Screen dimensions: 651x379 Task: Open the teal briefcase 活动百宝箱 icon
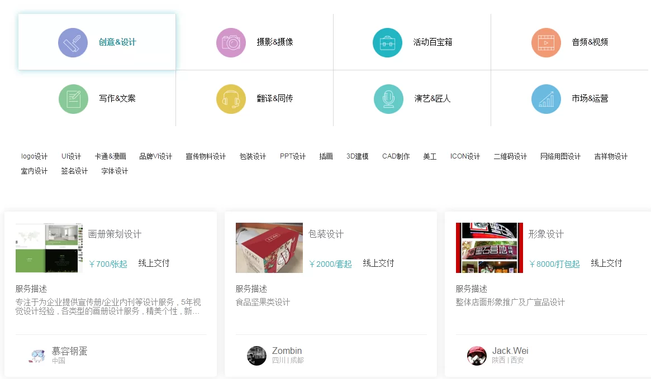(x=387, y=42)
